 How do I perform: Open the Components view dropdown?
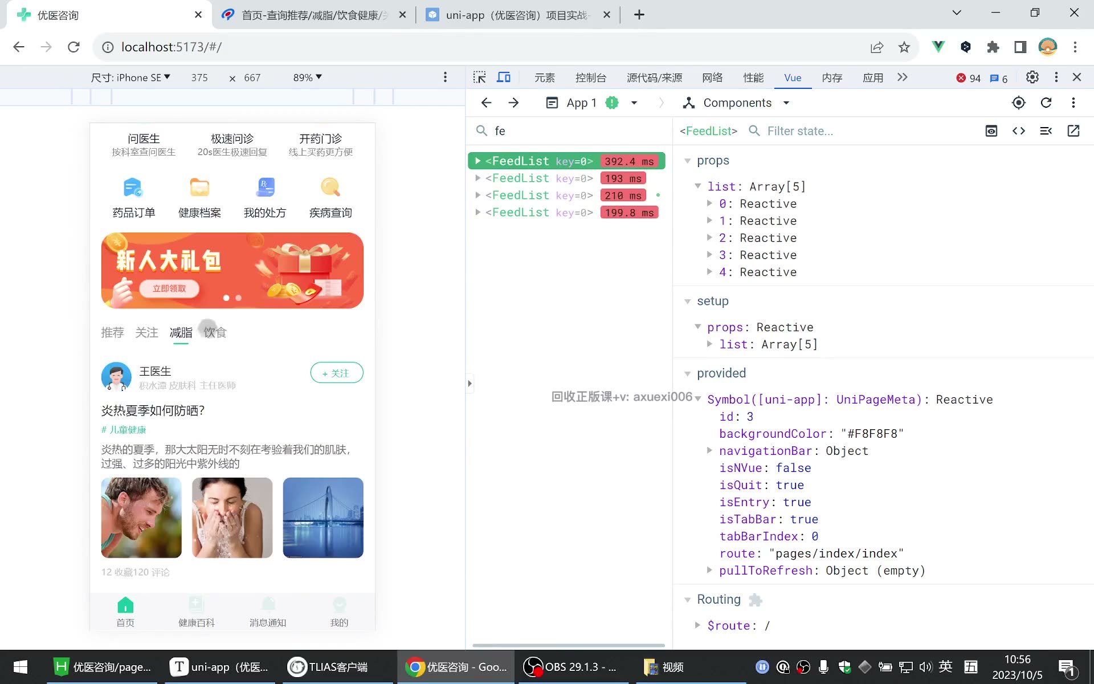coord(786,103)
